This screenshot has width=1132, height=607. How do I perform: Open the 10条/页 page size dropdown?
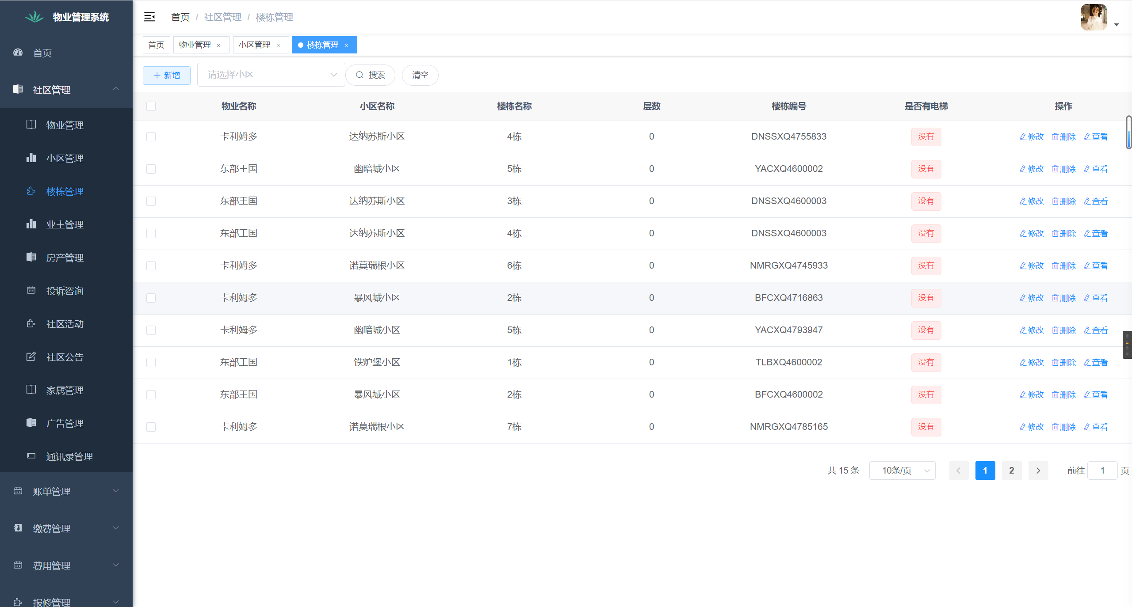coord(902,470)
